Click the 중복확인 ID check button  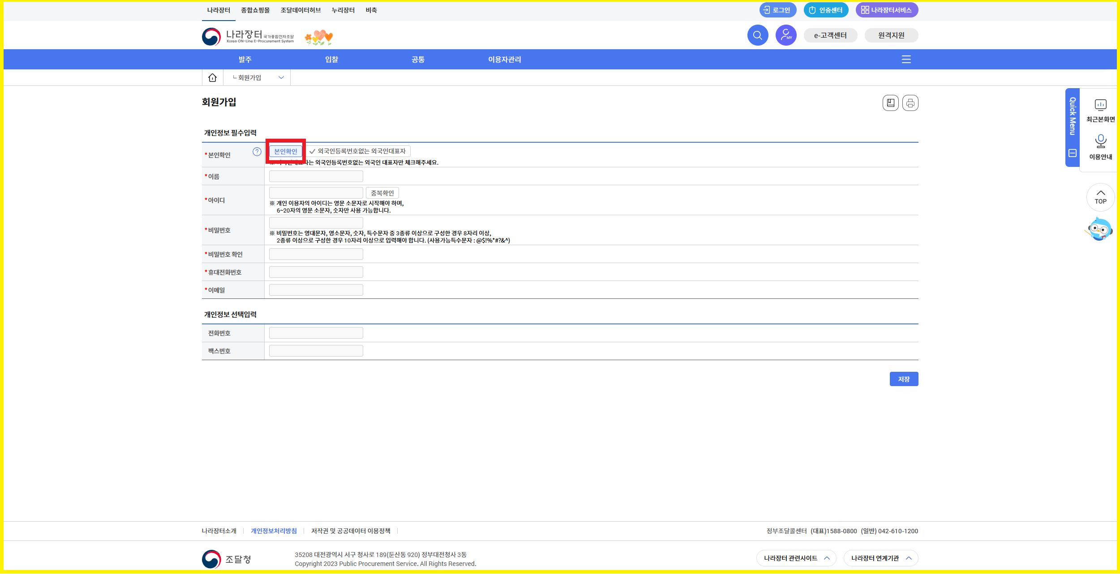tap(382, 193)
